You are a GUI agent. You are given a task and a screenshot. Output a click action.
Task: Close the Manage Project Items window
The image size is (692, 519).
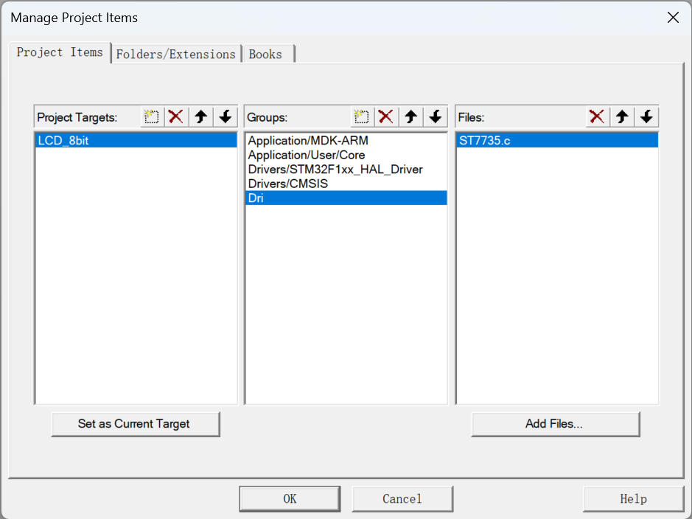tap(673, 18)
